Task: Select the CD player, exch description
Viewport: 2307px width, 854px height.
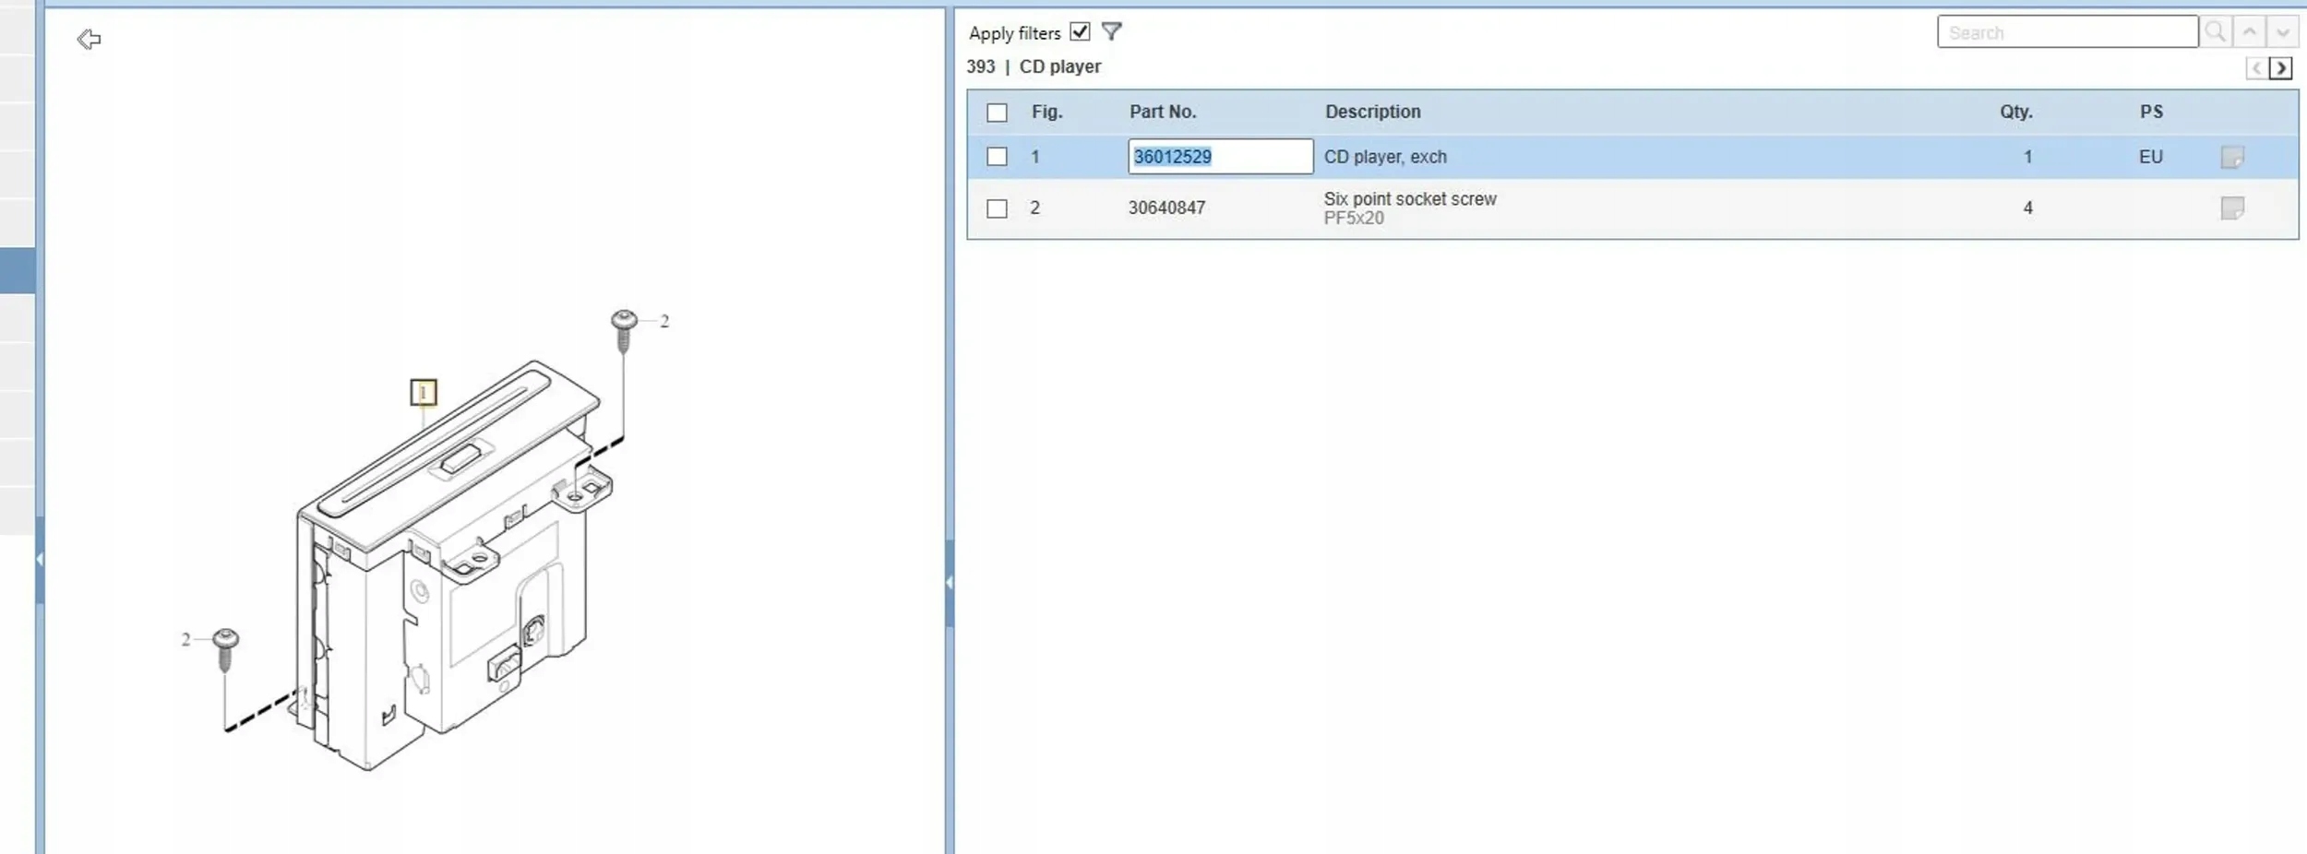Action: click(x=1385, y=157)
